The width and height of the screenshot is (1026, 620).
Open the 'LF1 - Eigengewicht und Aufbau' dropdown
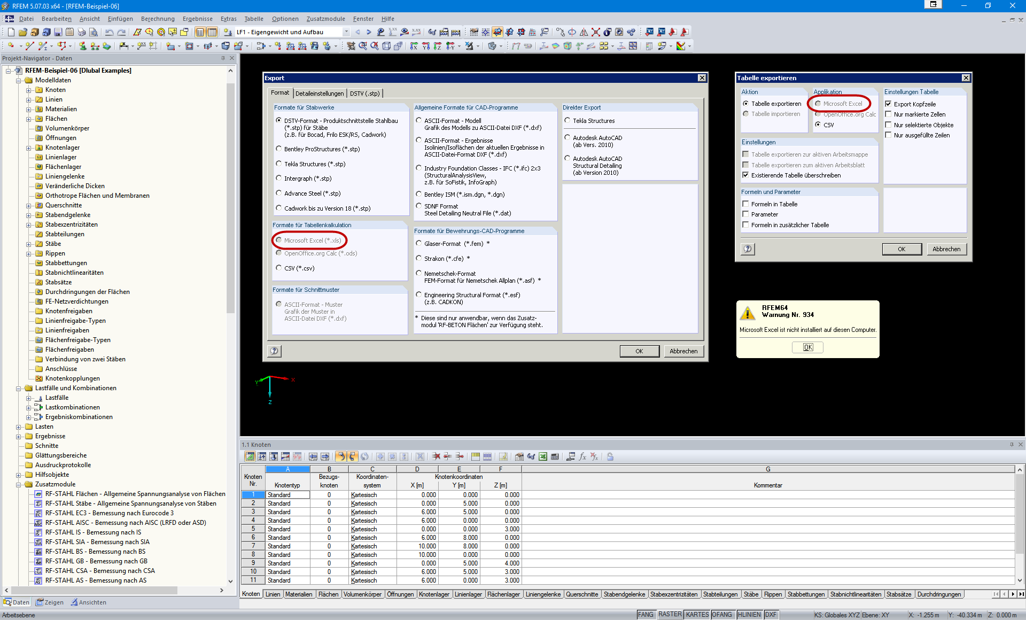[346, 32]
